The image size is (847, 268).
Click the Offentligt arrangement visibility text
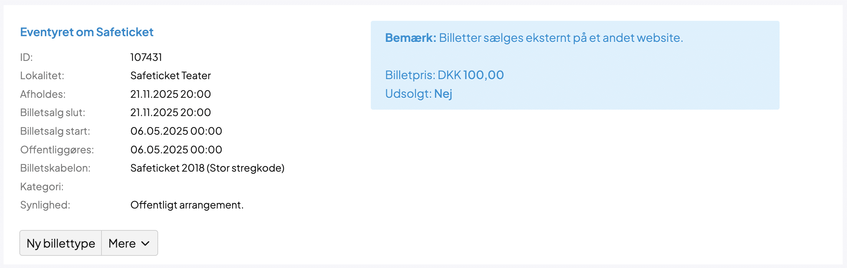pos(187,205)
